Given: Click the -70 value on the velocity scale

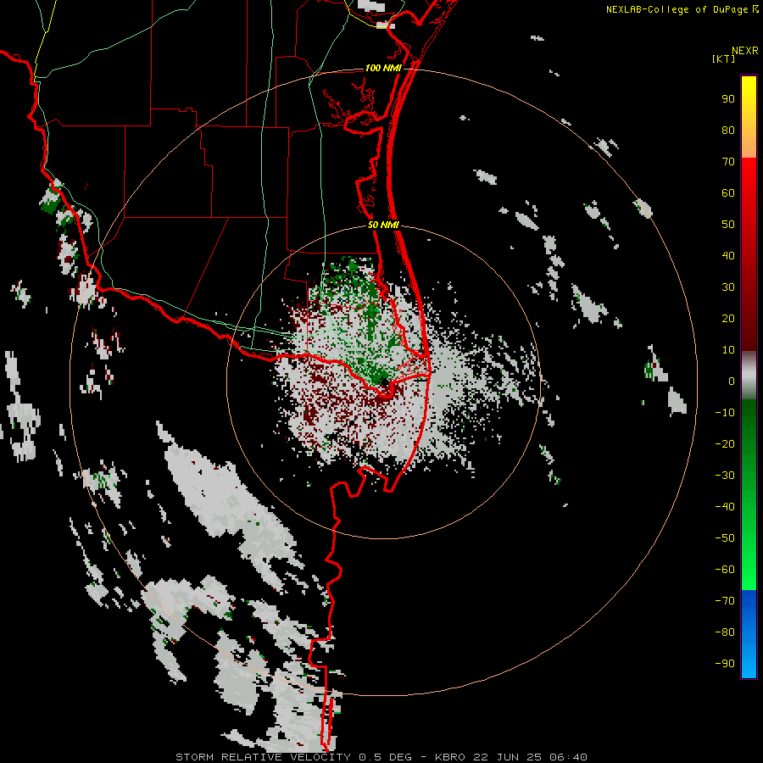Looking at the screenshot, I should pos(725,600).
